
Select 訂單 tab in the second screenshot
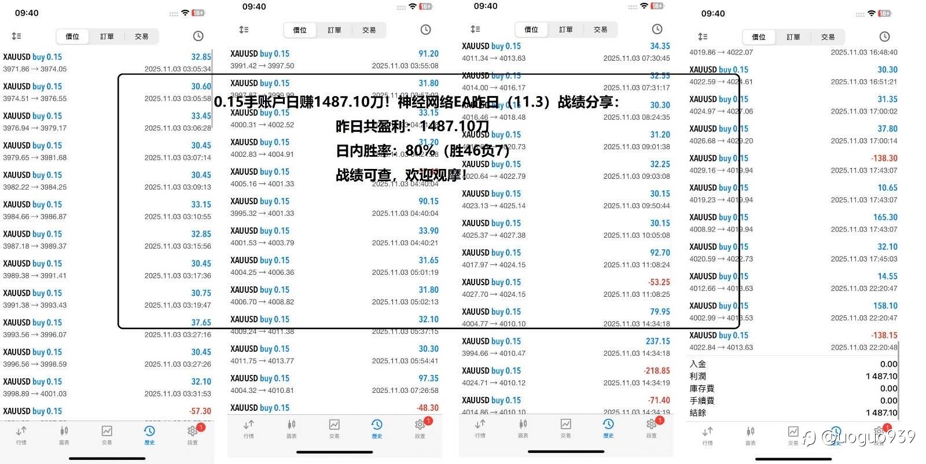tap(335, 30)
